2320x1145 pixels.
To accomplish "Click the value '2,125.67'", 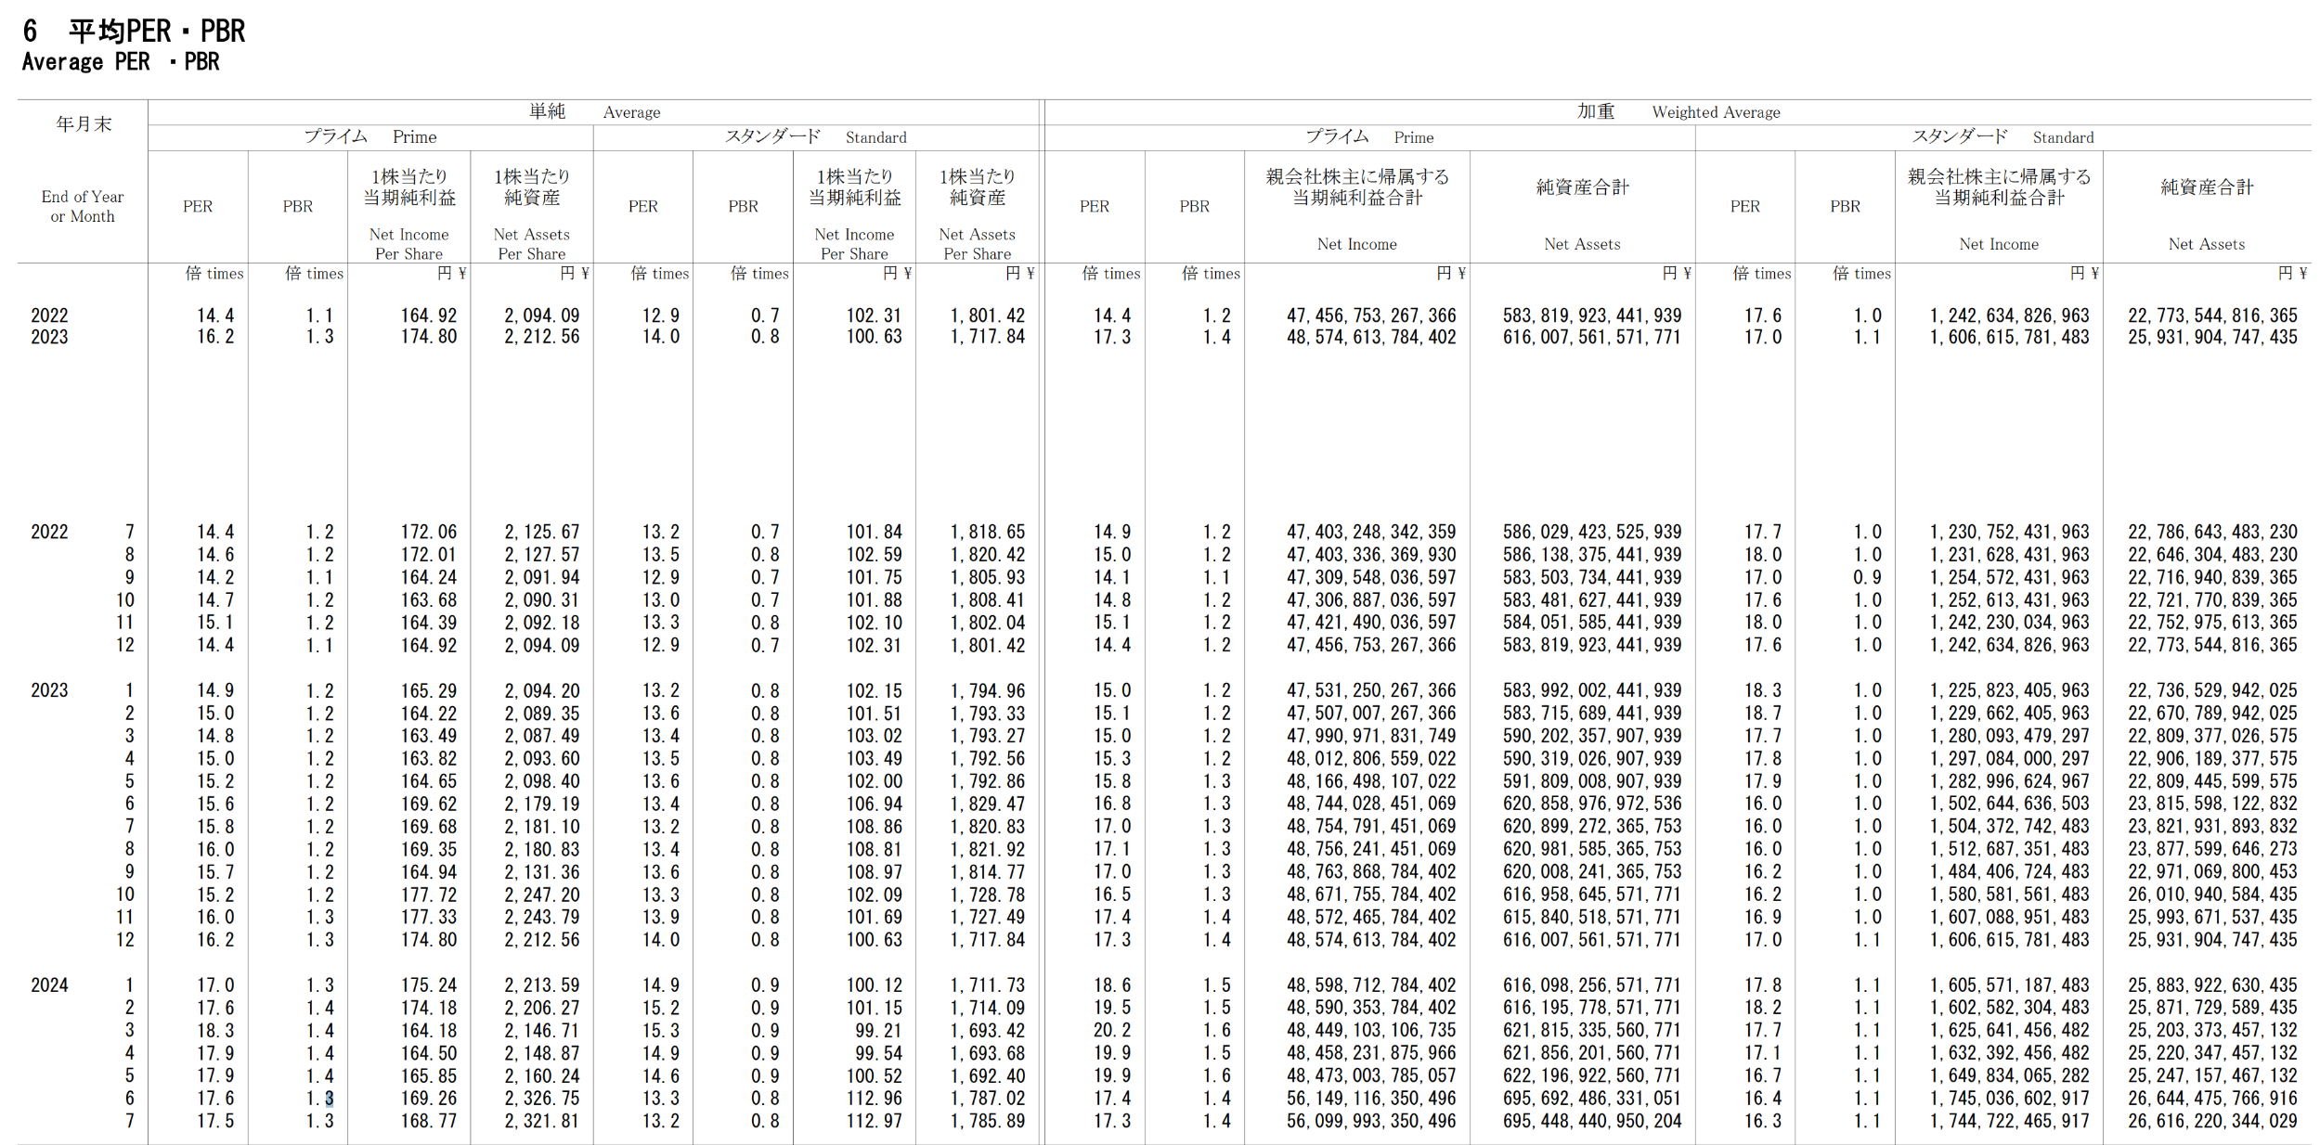I will [542, 532].
